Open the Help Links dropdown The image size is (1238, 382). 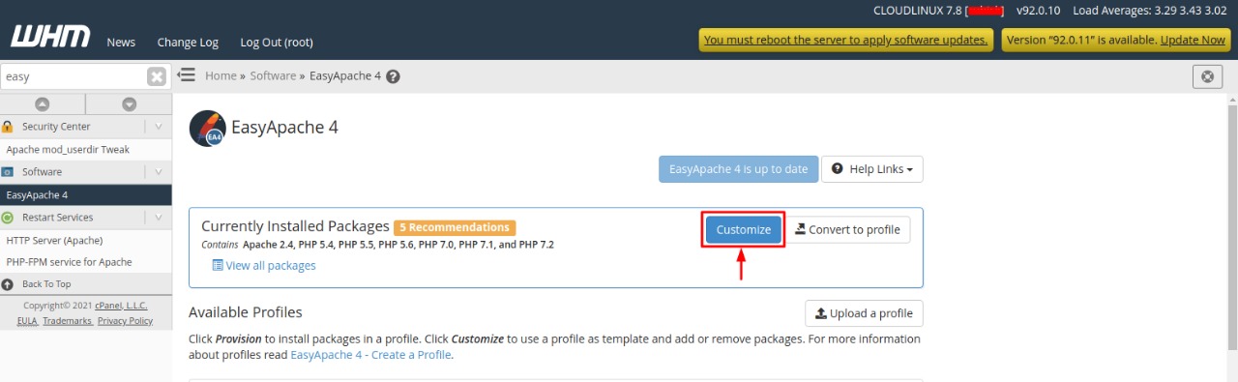[872, 169]
